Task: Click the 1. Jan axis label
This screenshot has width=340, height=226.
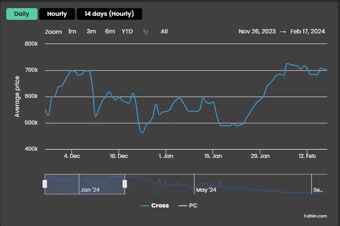Action: tap(166, 156)
